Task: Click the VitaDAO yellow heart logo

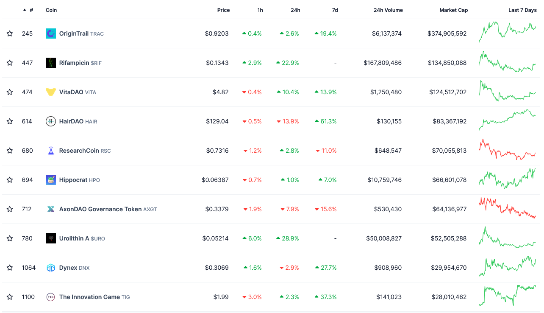Action: click(51, 92)
